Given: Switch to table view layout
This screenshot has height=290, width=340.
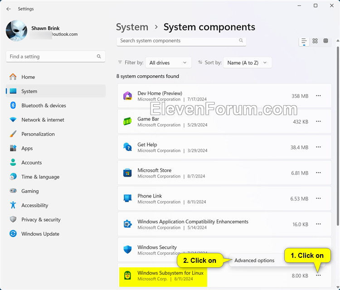Looking at the screenshot, I should click(325, 41).
